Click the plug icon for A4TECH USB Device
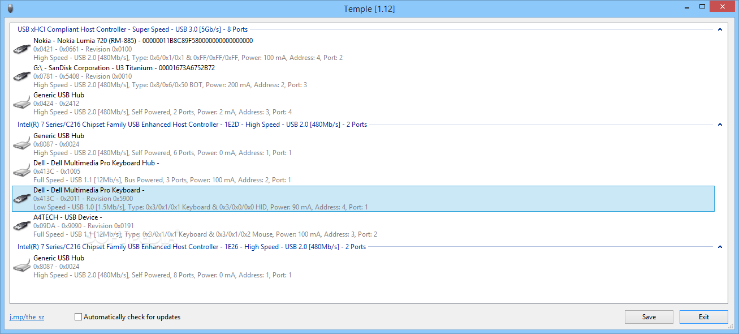Image resolution: width=739 pixels, height=334 pixels. coord(21,226)
